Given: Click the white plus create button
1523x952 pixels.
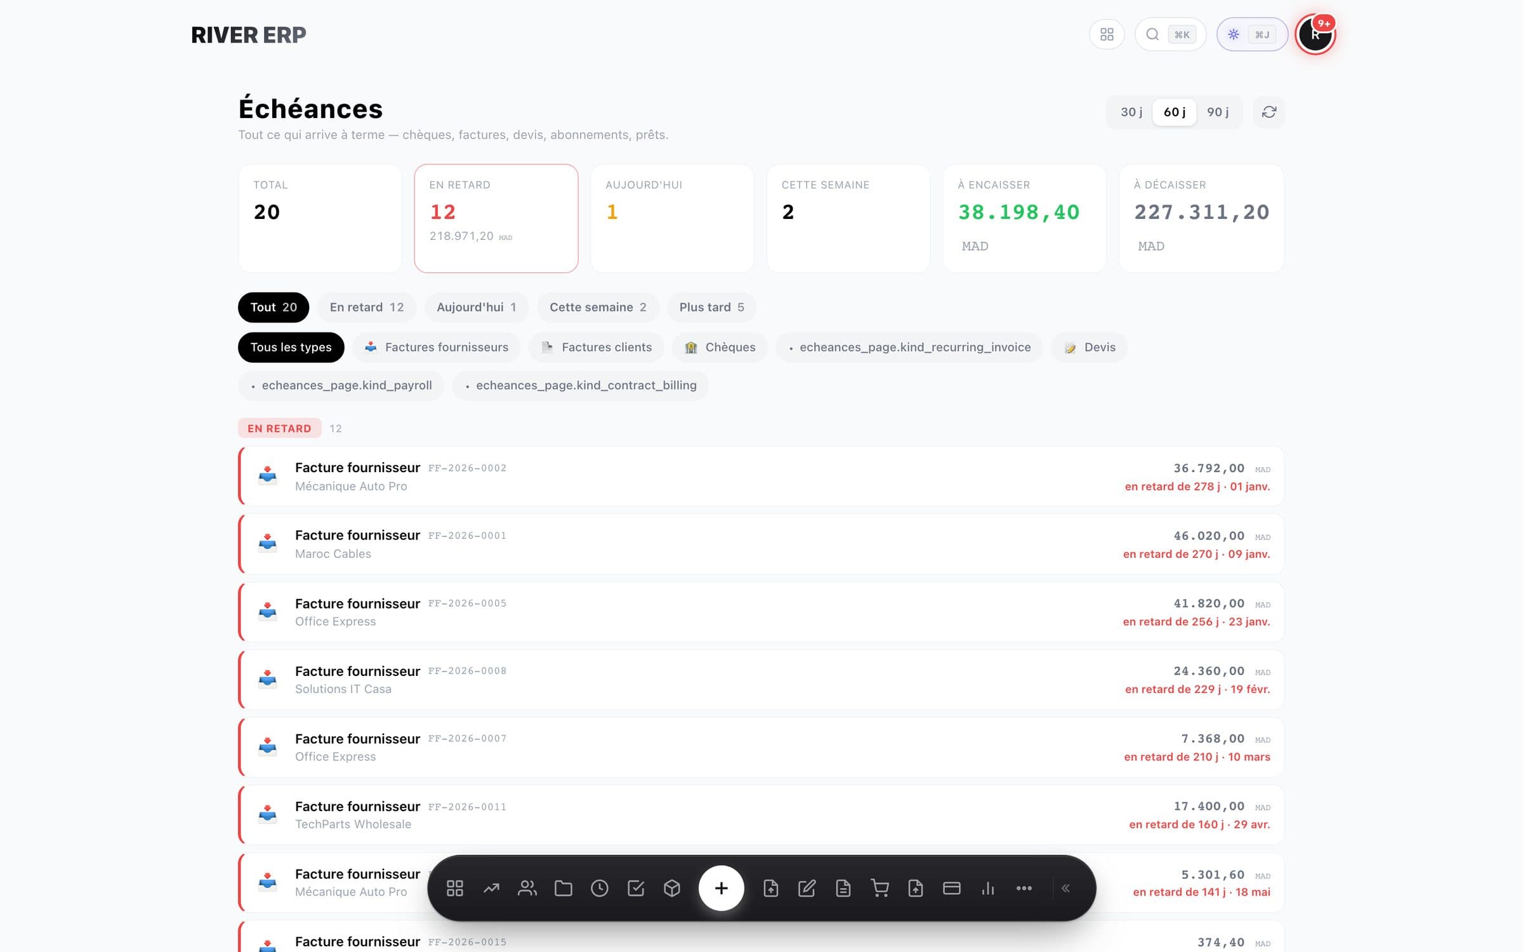Looking at the screenshot, I should [721, 888].
